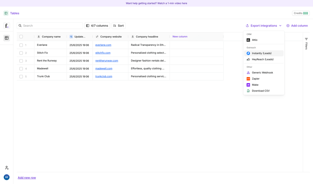Select the table view icon in sidebar

(7, 38)
